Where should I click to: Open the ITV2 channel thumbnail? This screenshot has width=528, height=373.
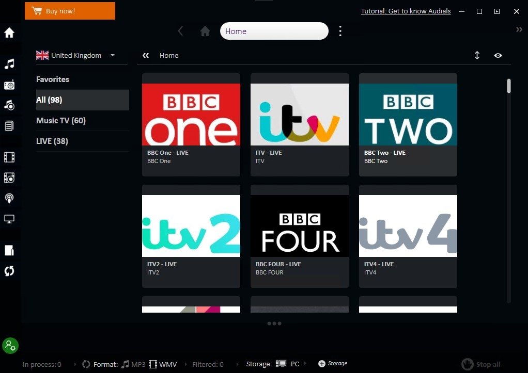(191, 226)
